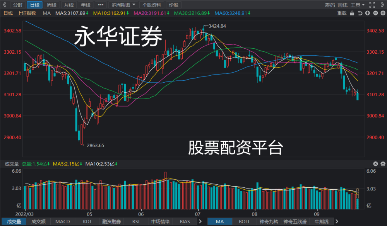Collapse left panel with double-left arrows
Screen dimensions: 387x226
tap(4, 5)
